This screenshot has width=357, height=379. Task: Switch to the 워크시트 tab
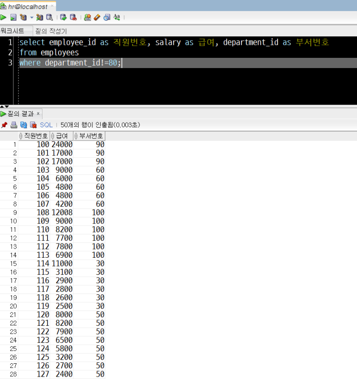click(12, 31)
